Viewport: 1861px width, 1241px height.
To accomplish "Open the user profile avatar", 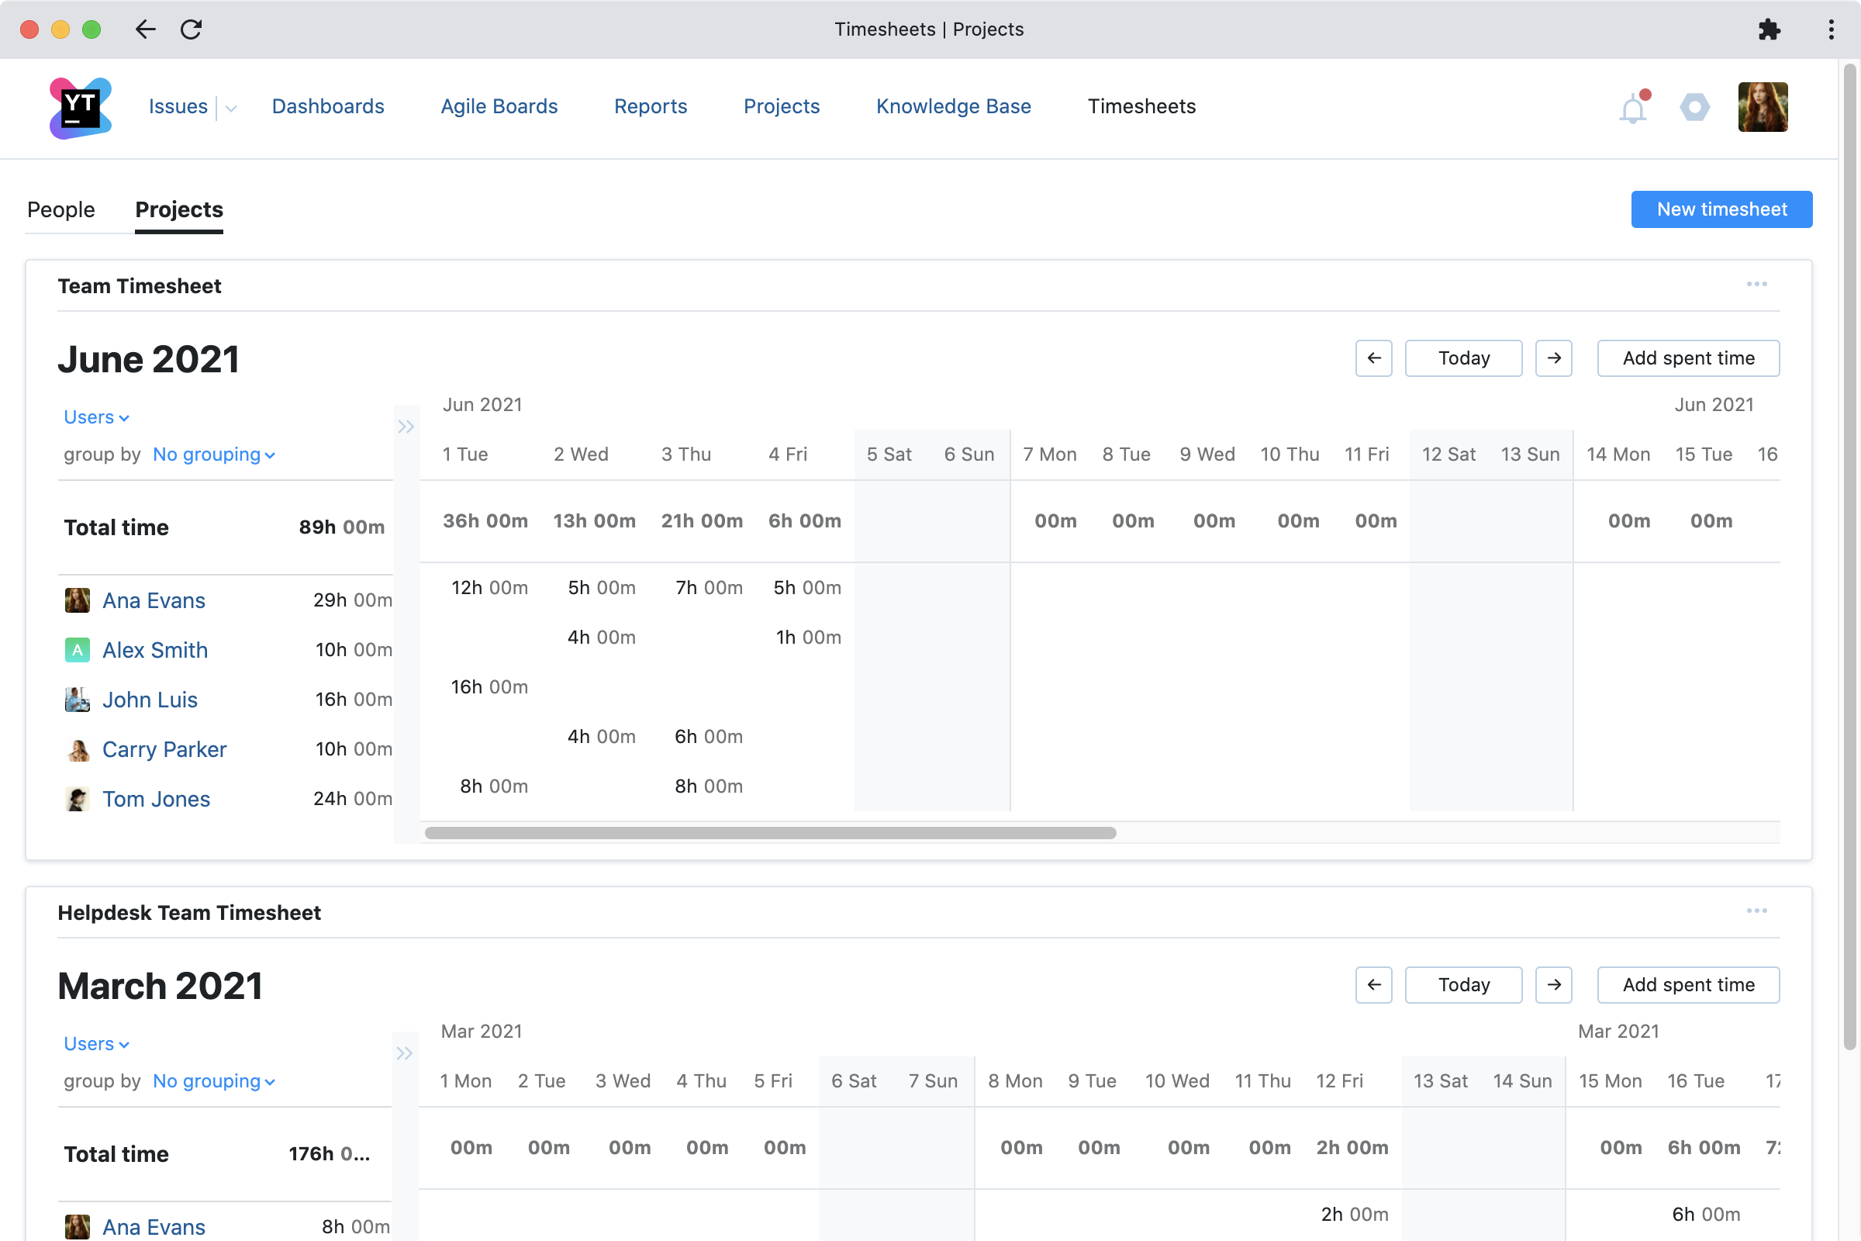I will click(x=1762, y=107).
